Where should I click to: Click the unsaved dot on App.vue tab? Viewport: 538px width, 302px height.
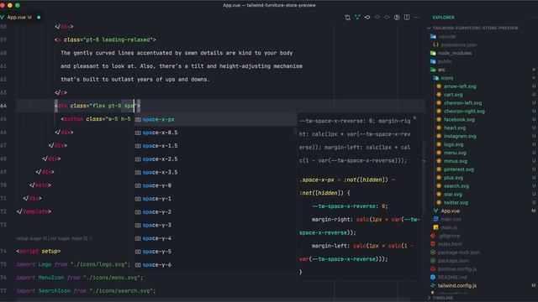[x=39, y=17]
